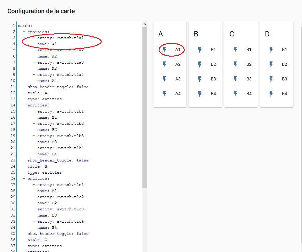Viewport: 302px width, 252px height.
Task: Click the A4 switch icon in card A
Action: tap(164, 94)
